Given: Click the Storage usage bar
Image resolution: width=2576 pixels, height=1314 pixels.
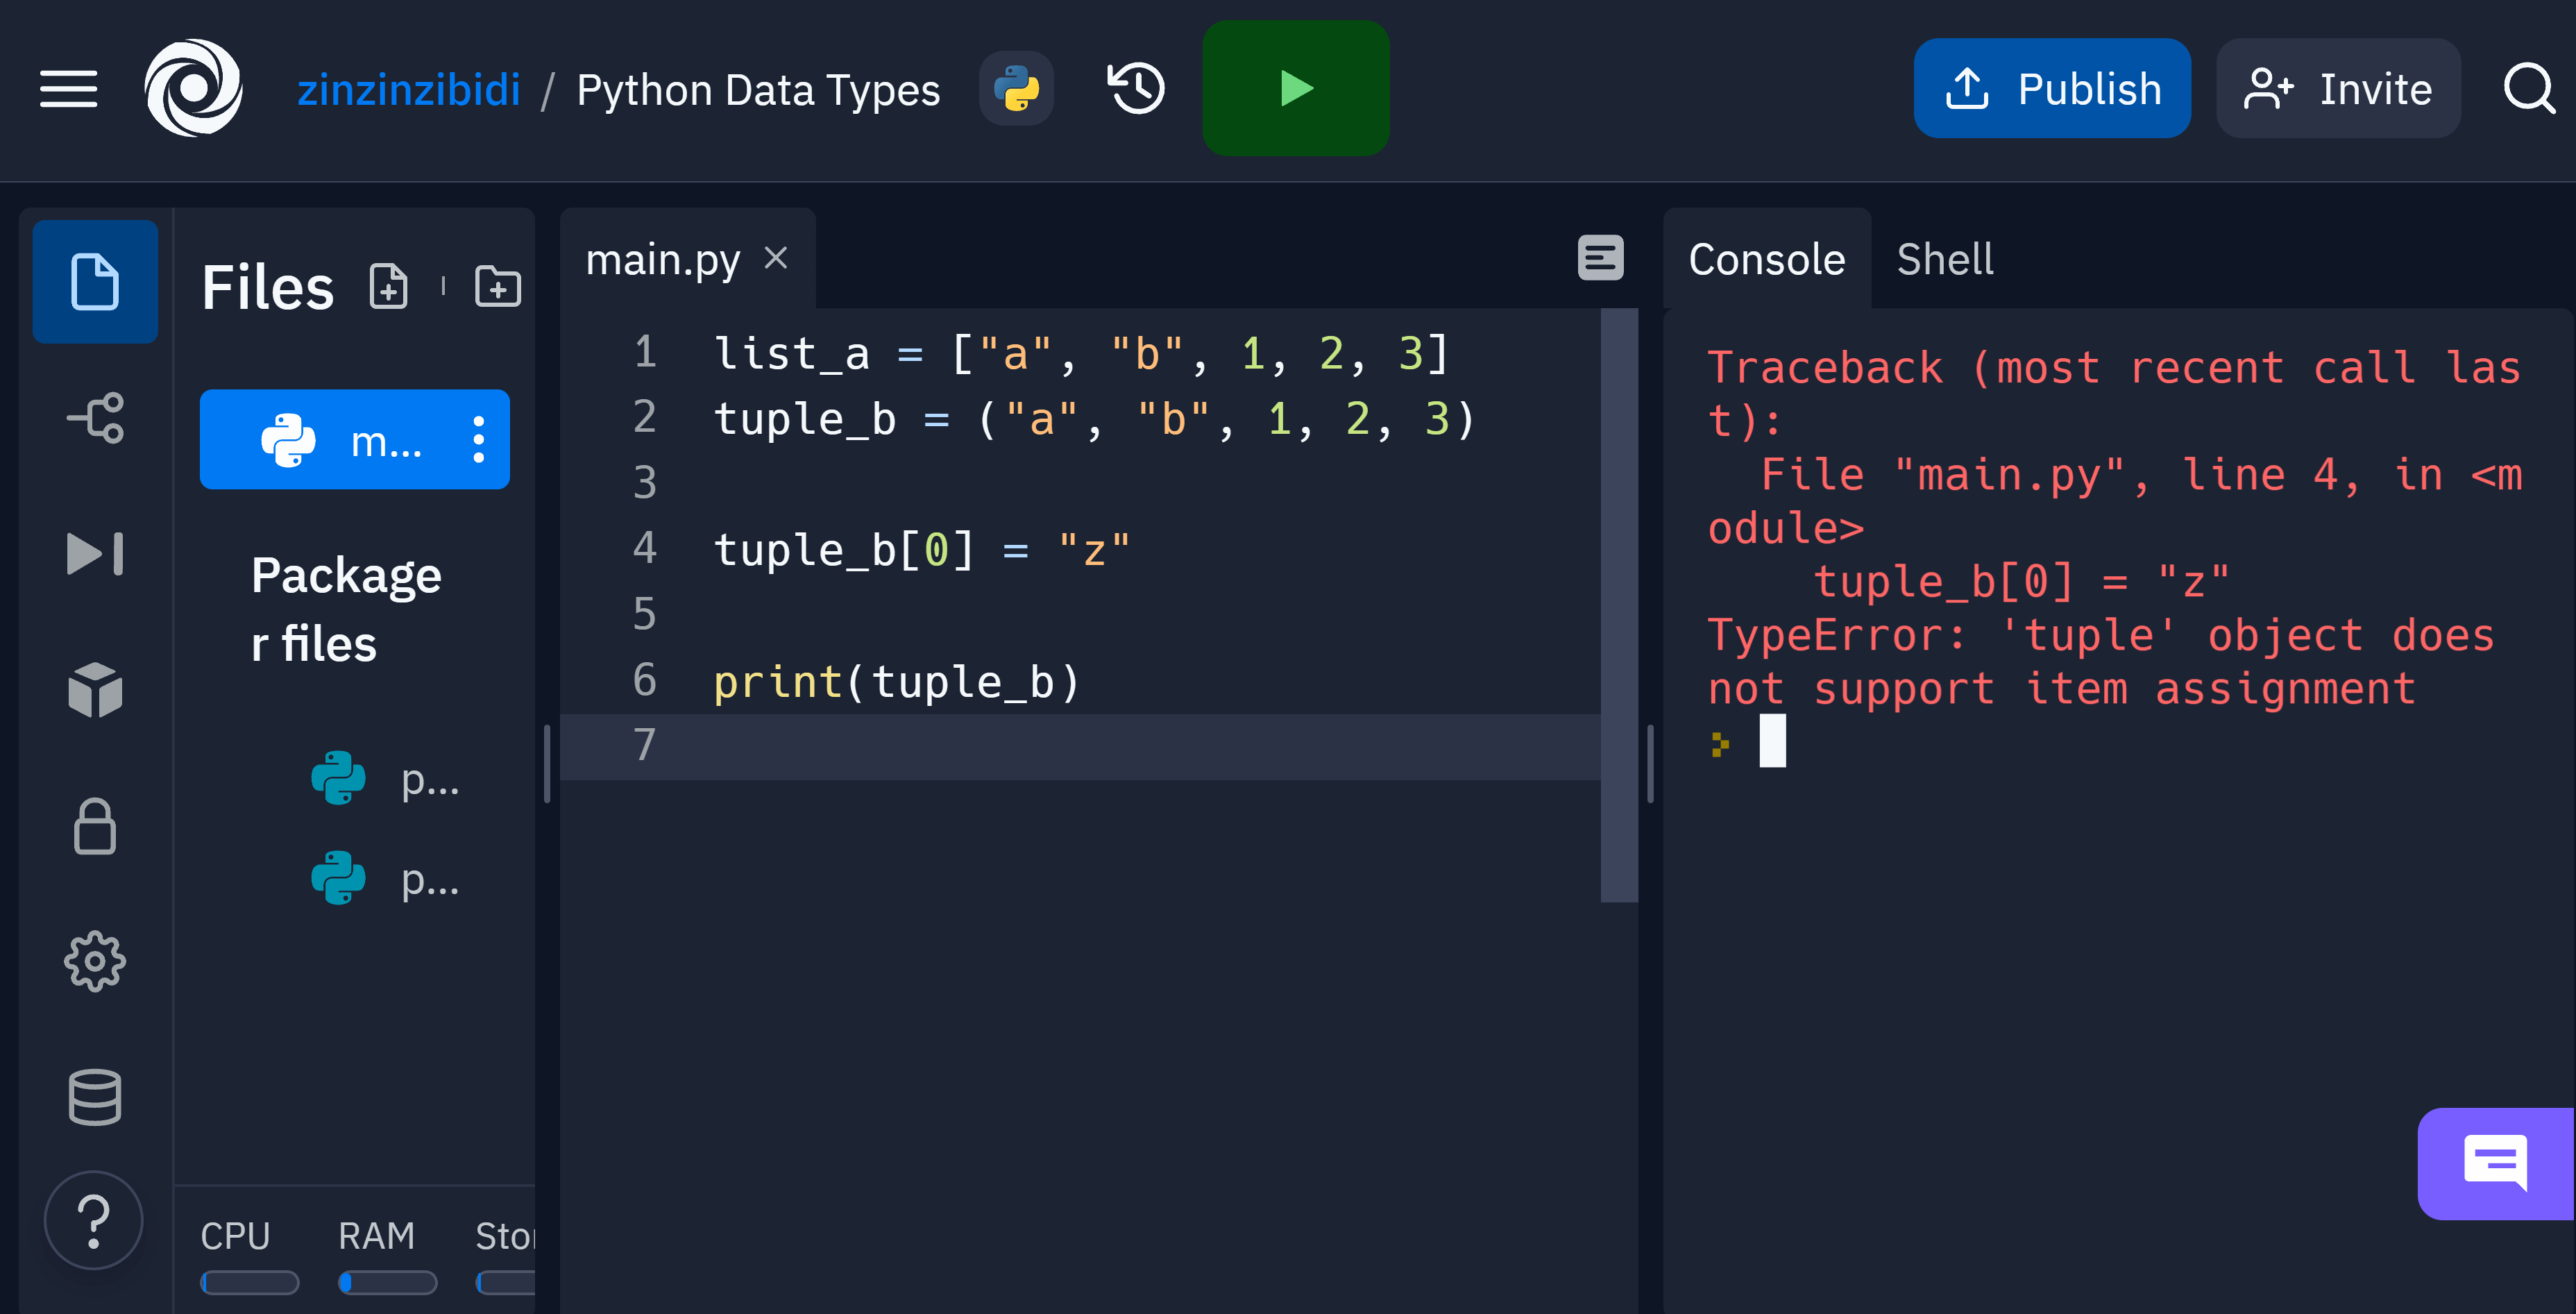Looking at the screenshot, I should click(506, 1282).
